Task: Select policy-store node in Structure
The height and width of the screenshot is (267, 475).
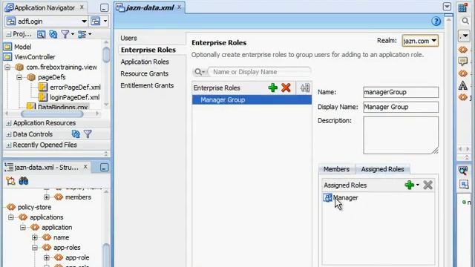Action: tap(35, 208)
